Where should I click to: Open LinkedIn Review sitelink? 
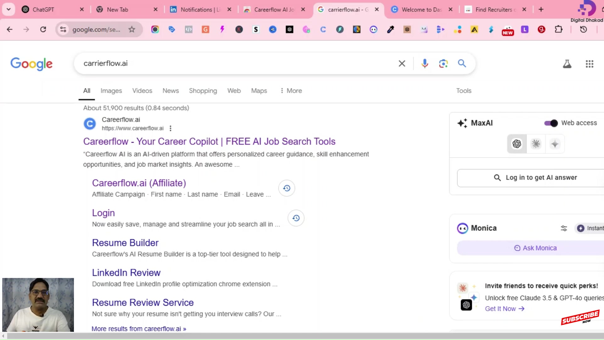click(x=126, y=273)
